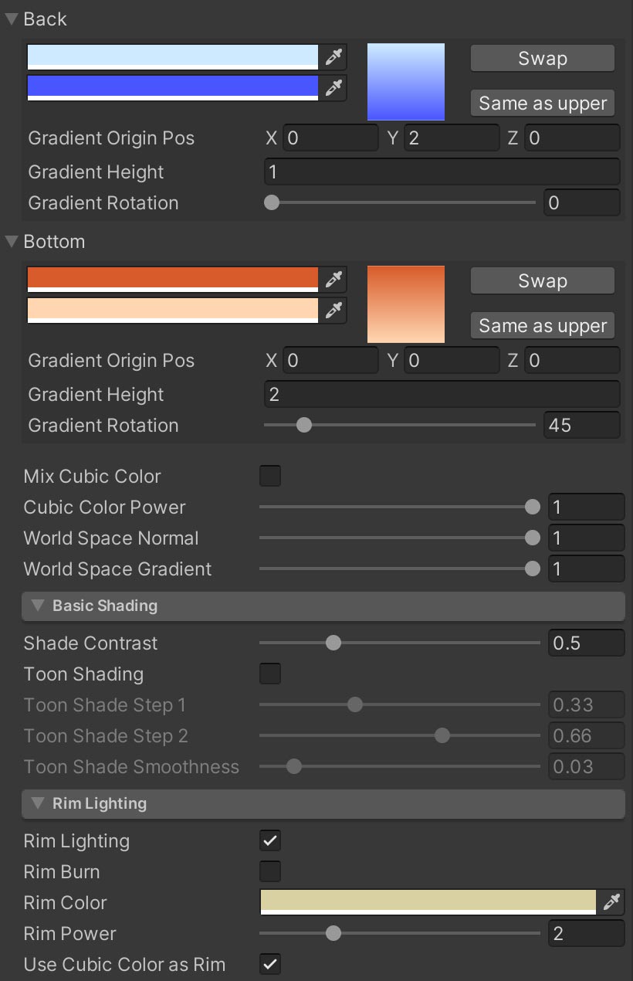Image resolution: width=633 pixels, height=981 pixels.
Task: Open the Rim Color swatch
Action: click(x=428, y=901)
